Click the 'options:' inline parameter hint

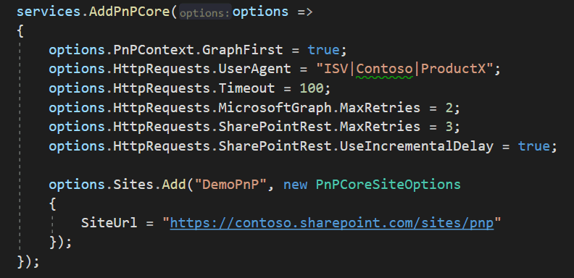click(x=205, y=13)
